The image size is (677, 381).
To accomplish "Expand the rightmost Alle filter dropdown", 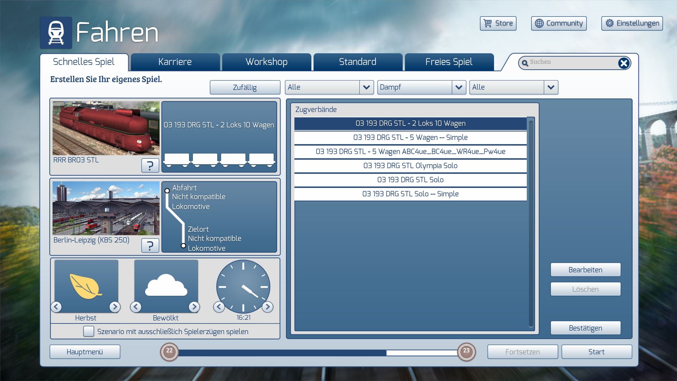I will point(551,87).
